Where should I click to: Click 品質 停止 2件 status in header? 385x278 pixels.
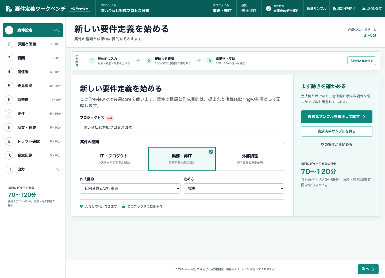[x=249, y=9]
